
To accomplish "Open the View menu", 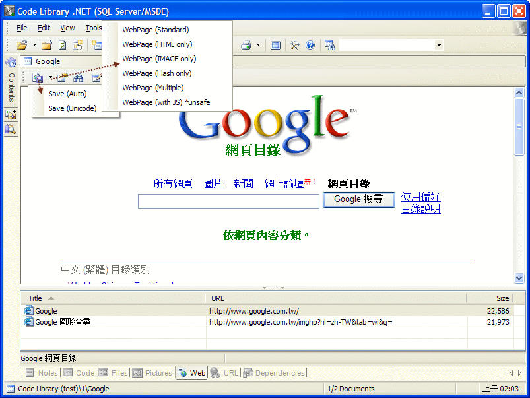I will point(67,28).
